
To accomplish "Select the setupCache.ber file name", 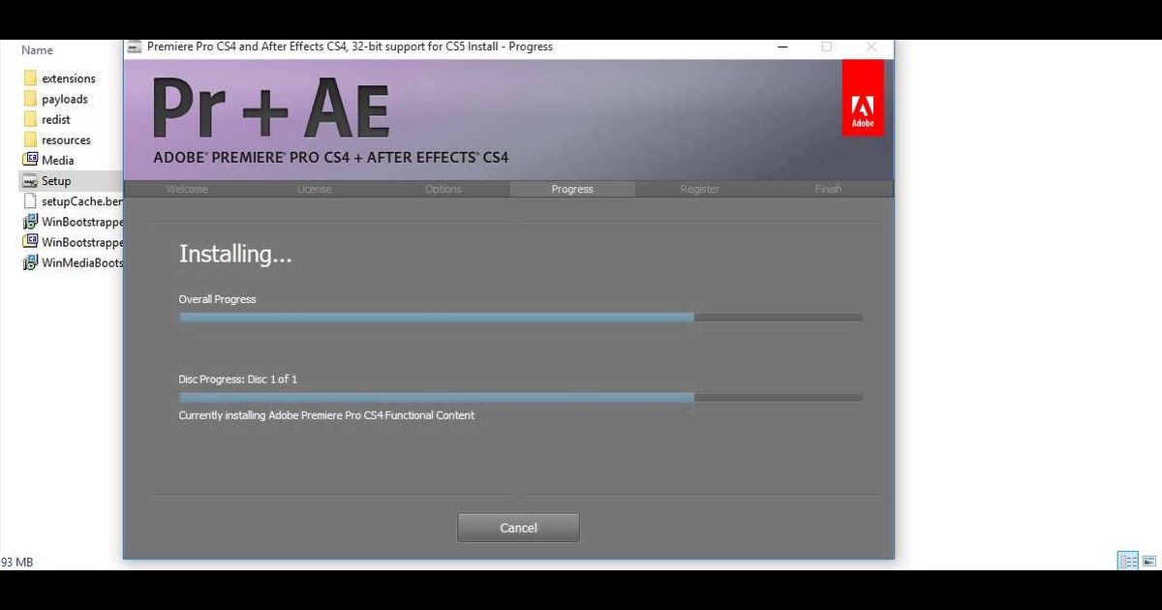I will [x=82, y=201].
